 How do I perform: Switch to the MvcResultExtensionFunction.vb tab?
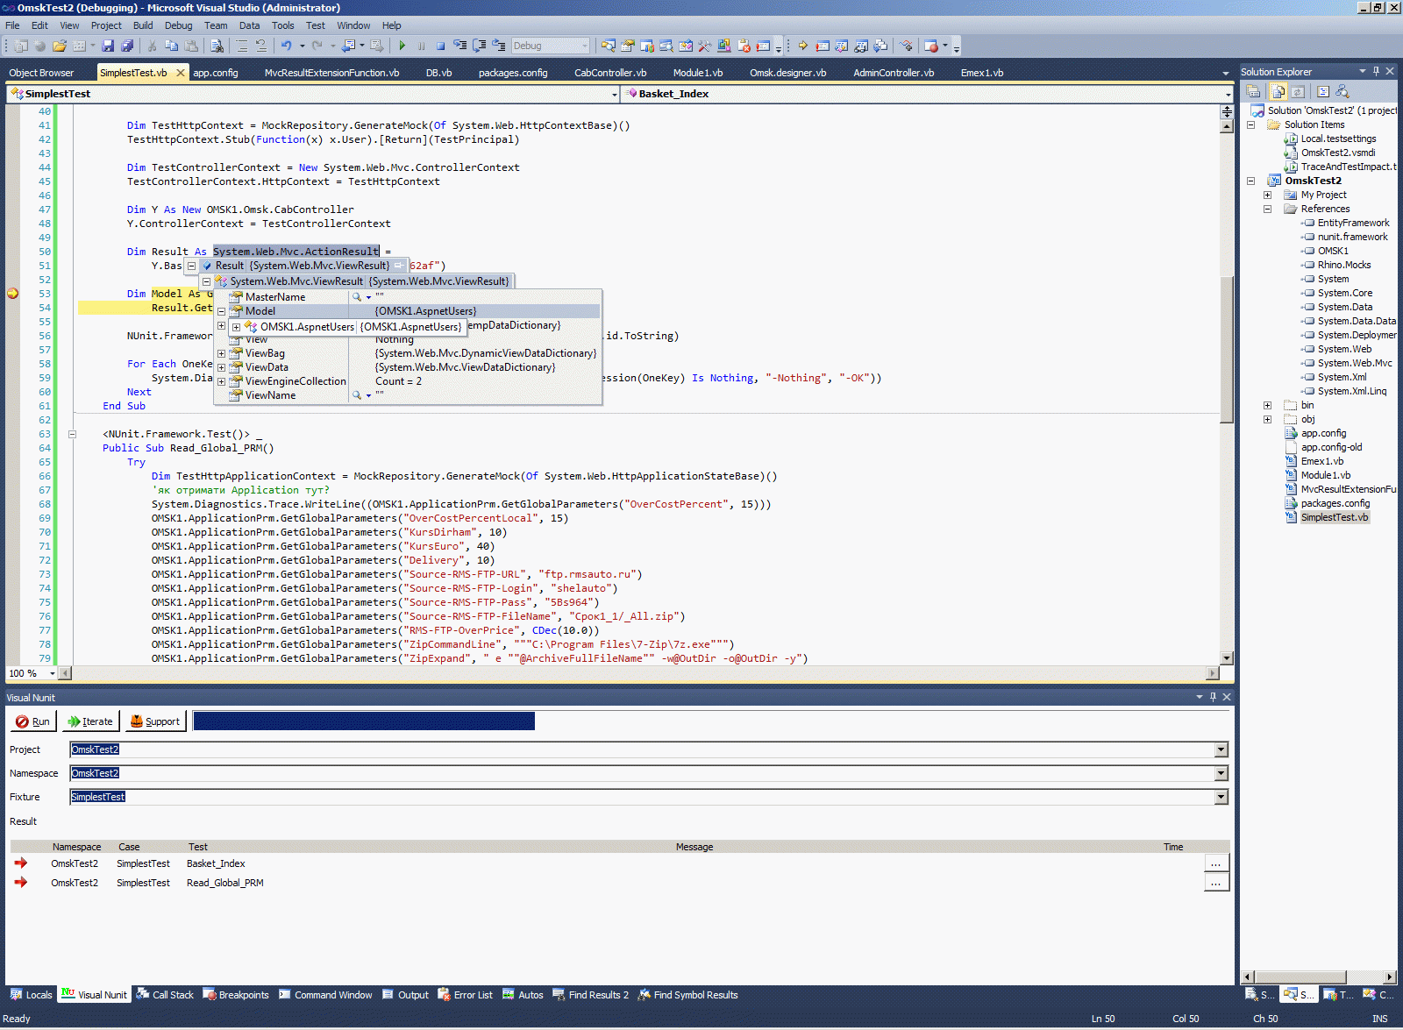click(x=331, y=73)
